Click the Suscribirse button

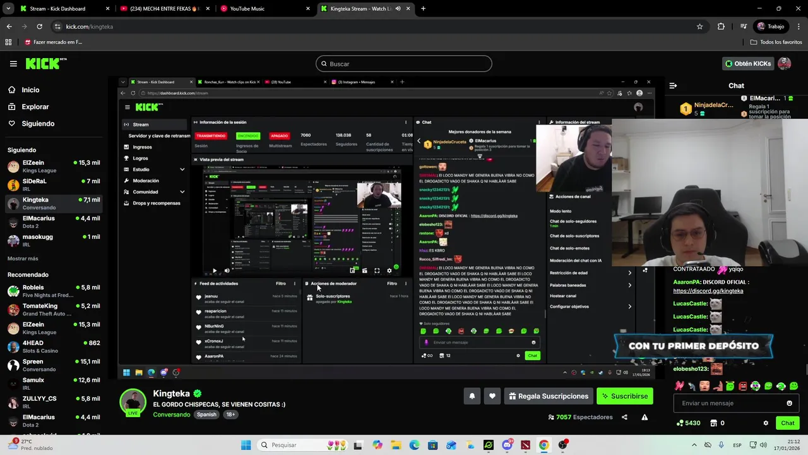pos(624,396)
